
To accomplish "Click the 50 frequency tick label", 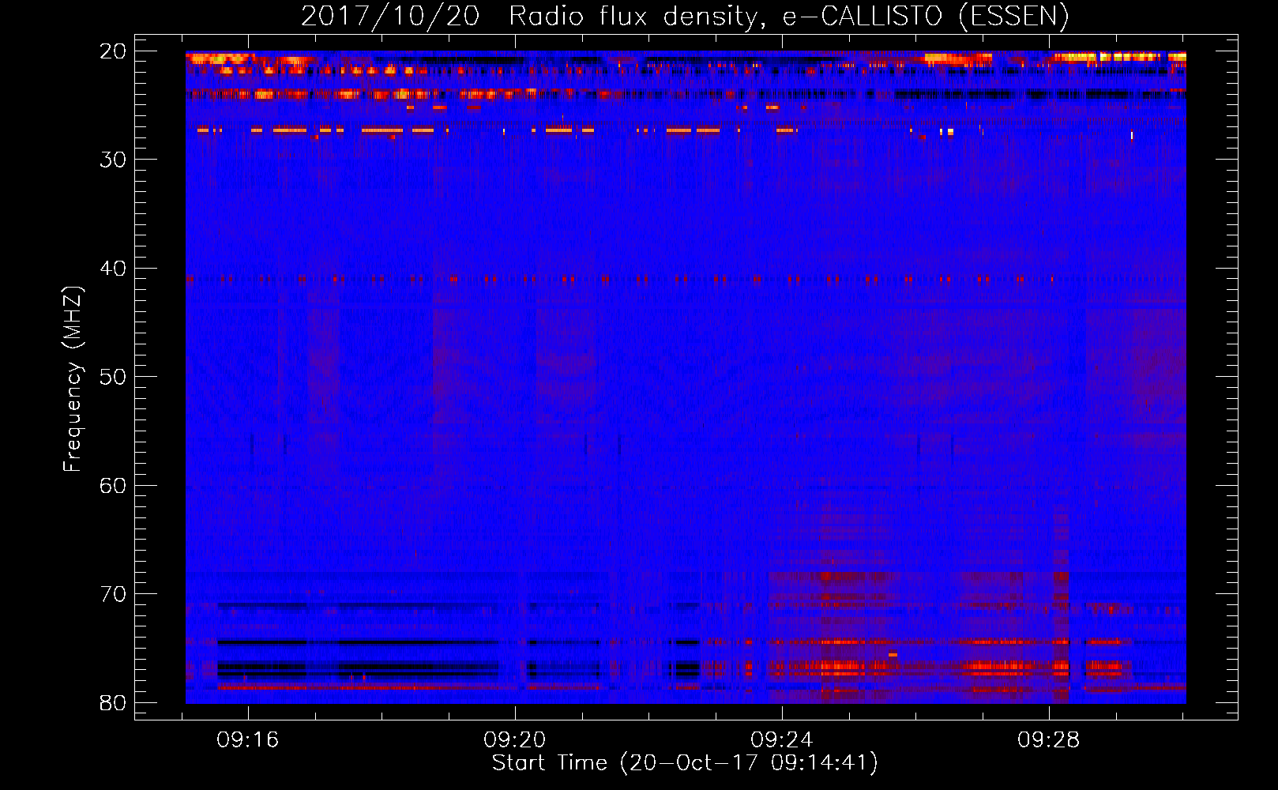I will [x=113, y=377].
